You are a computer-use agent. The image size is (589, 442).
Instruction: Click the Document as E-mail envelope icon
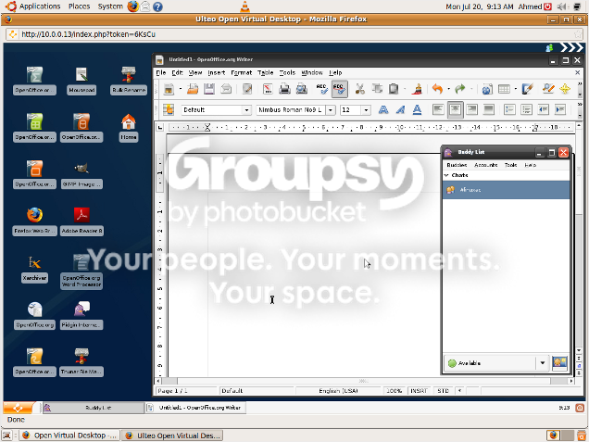point(226,89)
